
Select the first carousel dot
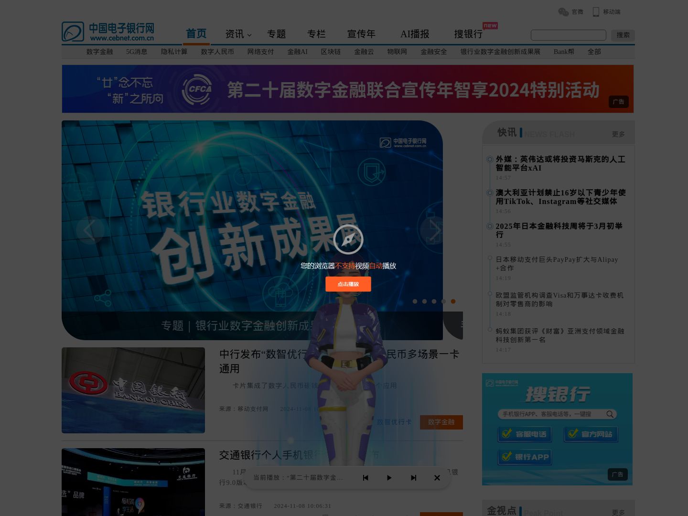pyautogui.click(x=415, y=301)
